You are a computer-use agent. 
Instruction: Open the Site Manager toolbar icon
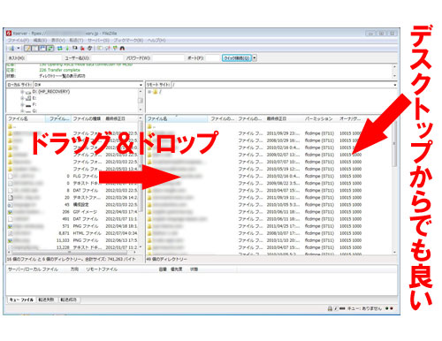[x=11, y=49]
